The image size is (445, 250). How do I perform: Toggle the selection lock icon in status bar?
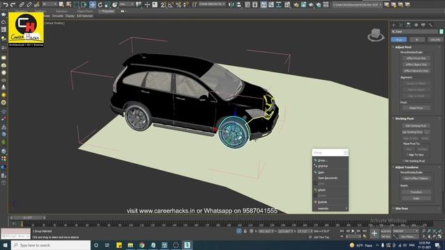click(x=245, y=231)
